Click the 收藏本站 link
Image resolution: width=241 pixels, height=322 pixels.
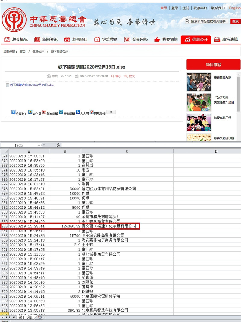(x=200, y=8)
